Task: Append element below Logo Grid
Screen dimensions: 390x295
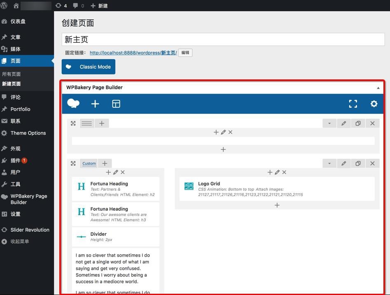Action: [277, 205]
